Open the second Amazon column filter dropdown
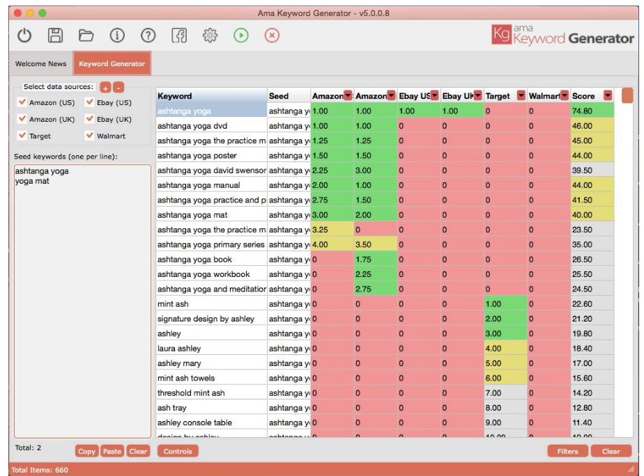Image resolution: width=644 pixels, height=476 pixels. click(x=392, y=95)
